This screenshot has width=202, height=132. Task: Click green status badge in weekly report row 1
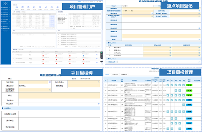tap(189, 85)
